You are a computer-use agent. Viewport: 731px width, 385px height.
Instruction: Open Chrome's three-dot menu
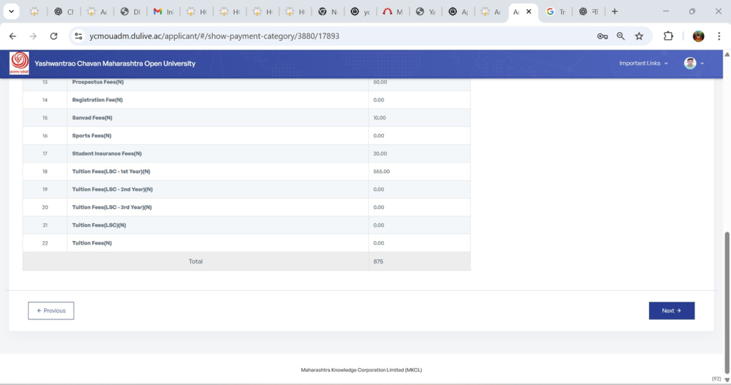point(718,36)
